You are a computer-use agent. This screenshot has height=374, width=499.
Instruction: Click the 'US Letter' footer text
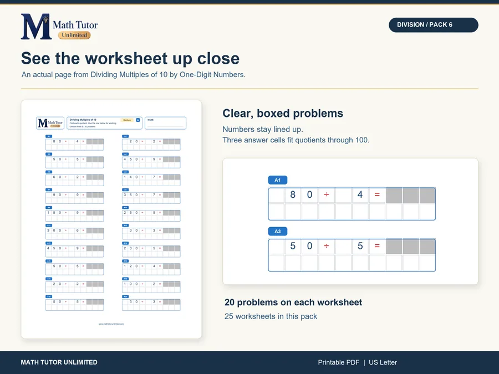click(x=383, y=362)
